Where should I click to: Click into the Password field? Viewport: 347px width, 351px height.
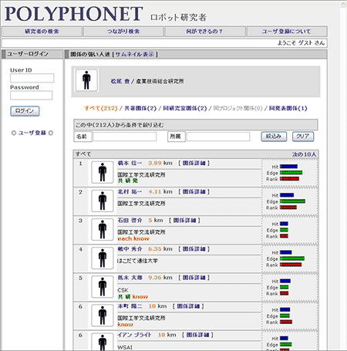32,95
